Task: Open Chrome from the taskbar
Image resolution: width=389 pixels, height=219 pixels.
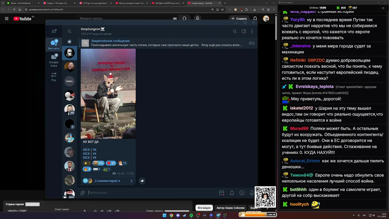Action: click(171, 215)
